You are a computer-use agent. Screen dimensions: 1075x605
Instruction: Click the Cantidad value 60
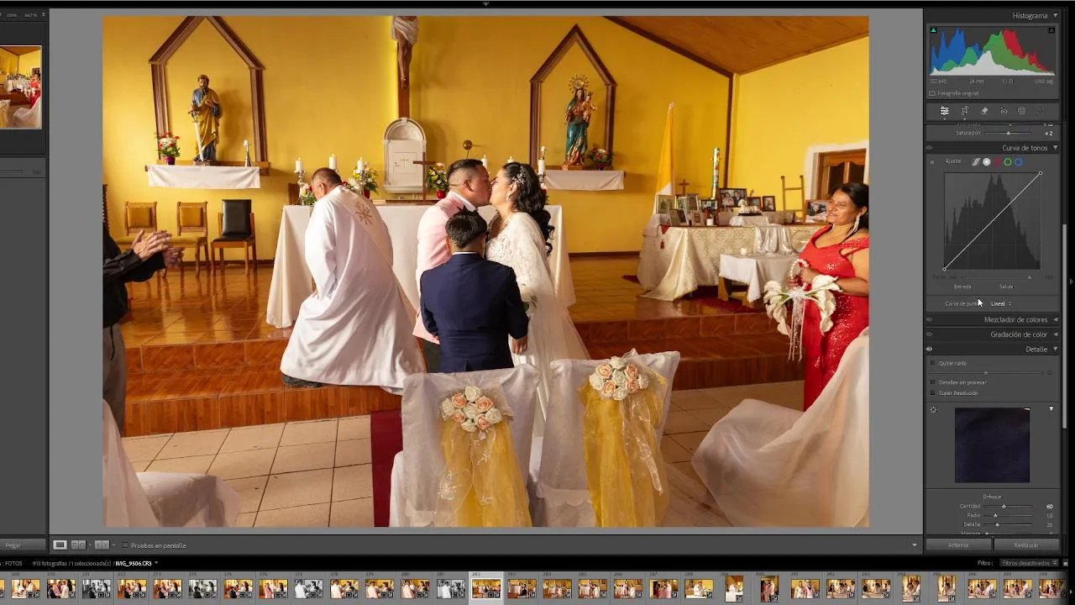point(1050,506)
